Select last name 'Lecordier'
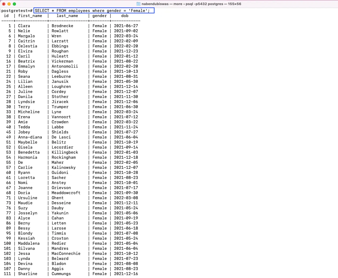 62,147
